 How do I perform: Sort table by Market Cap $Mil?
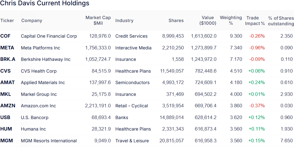[98, 21]
